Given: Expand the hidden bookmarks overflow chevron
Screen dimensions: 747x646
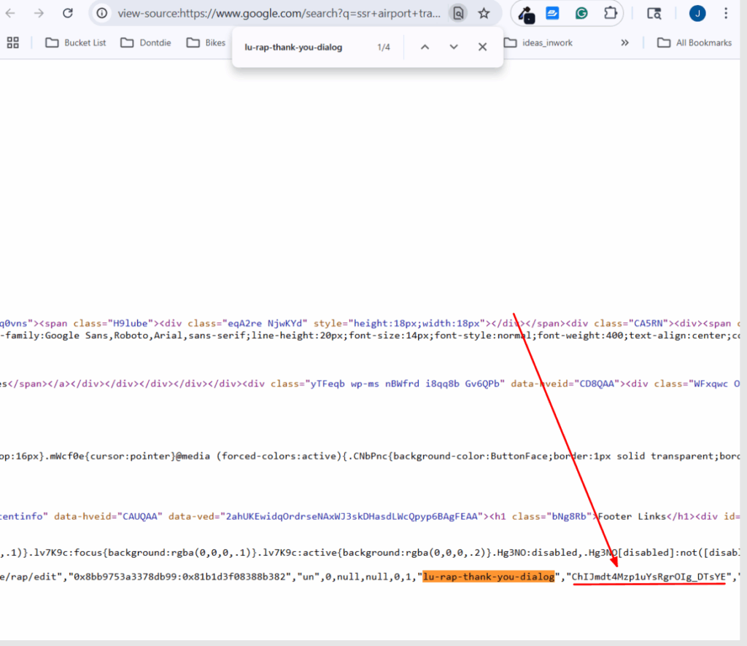Looking at the screenshot, I should [624, 42].
